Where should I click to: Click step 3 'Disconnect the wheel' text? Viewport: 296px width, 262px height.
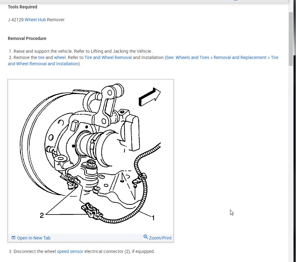(x=35, y=251)
